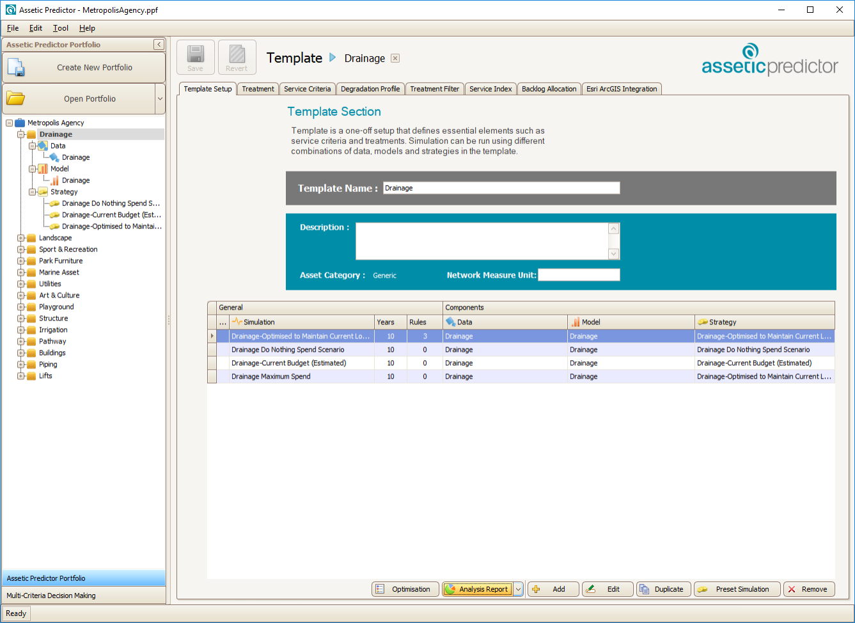The image size is (855, 623).
Task: Click the Create New Portfolio icon
Action: pyautogui.click(x=16, y=67)
